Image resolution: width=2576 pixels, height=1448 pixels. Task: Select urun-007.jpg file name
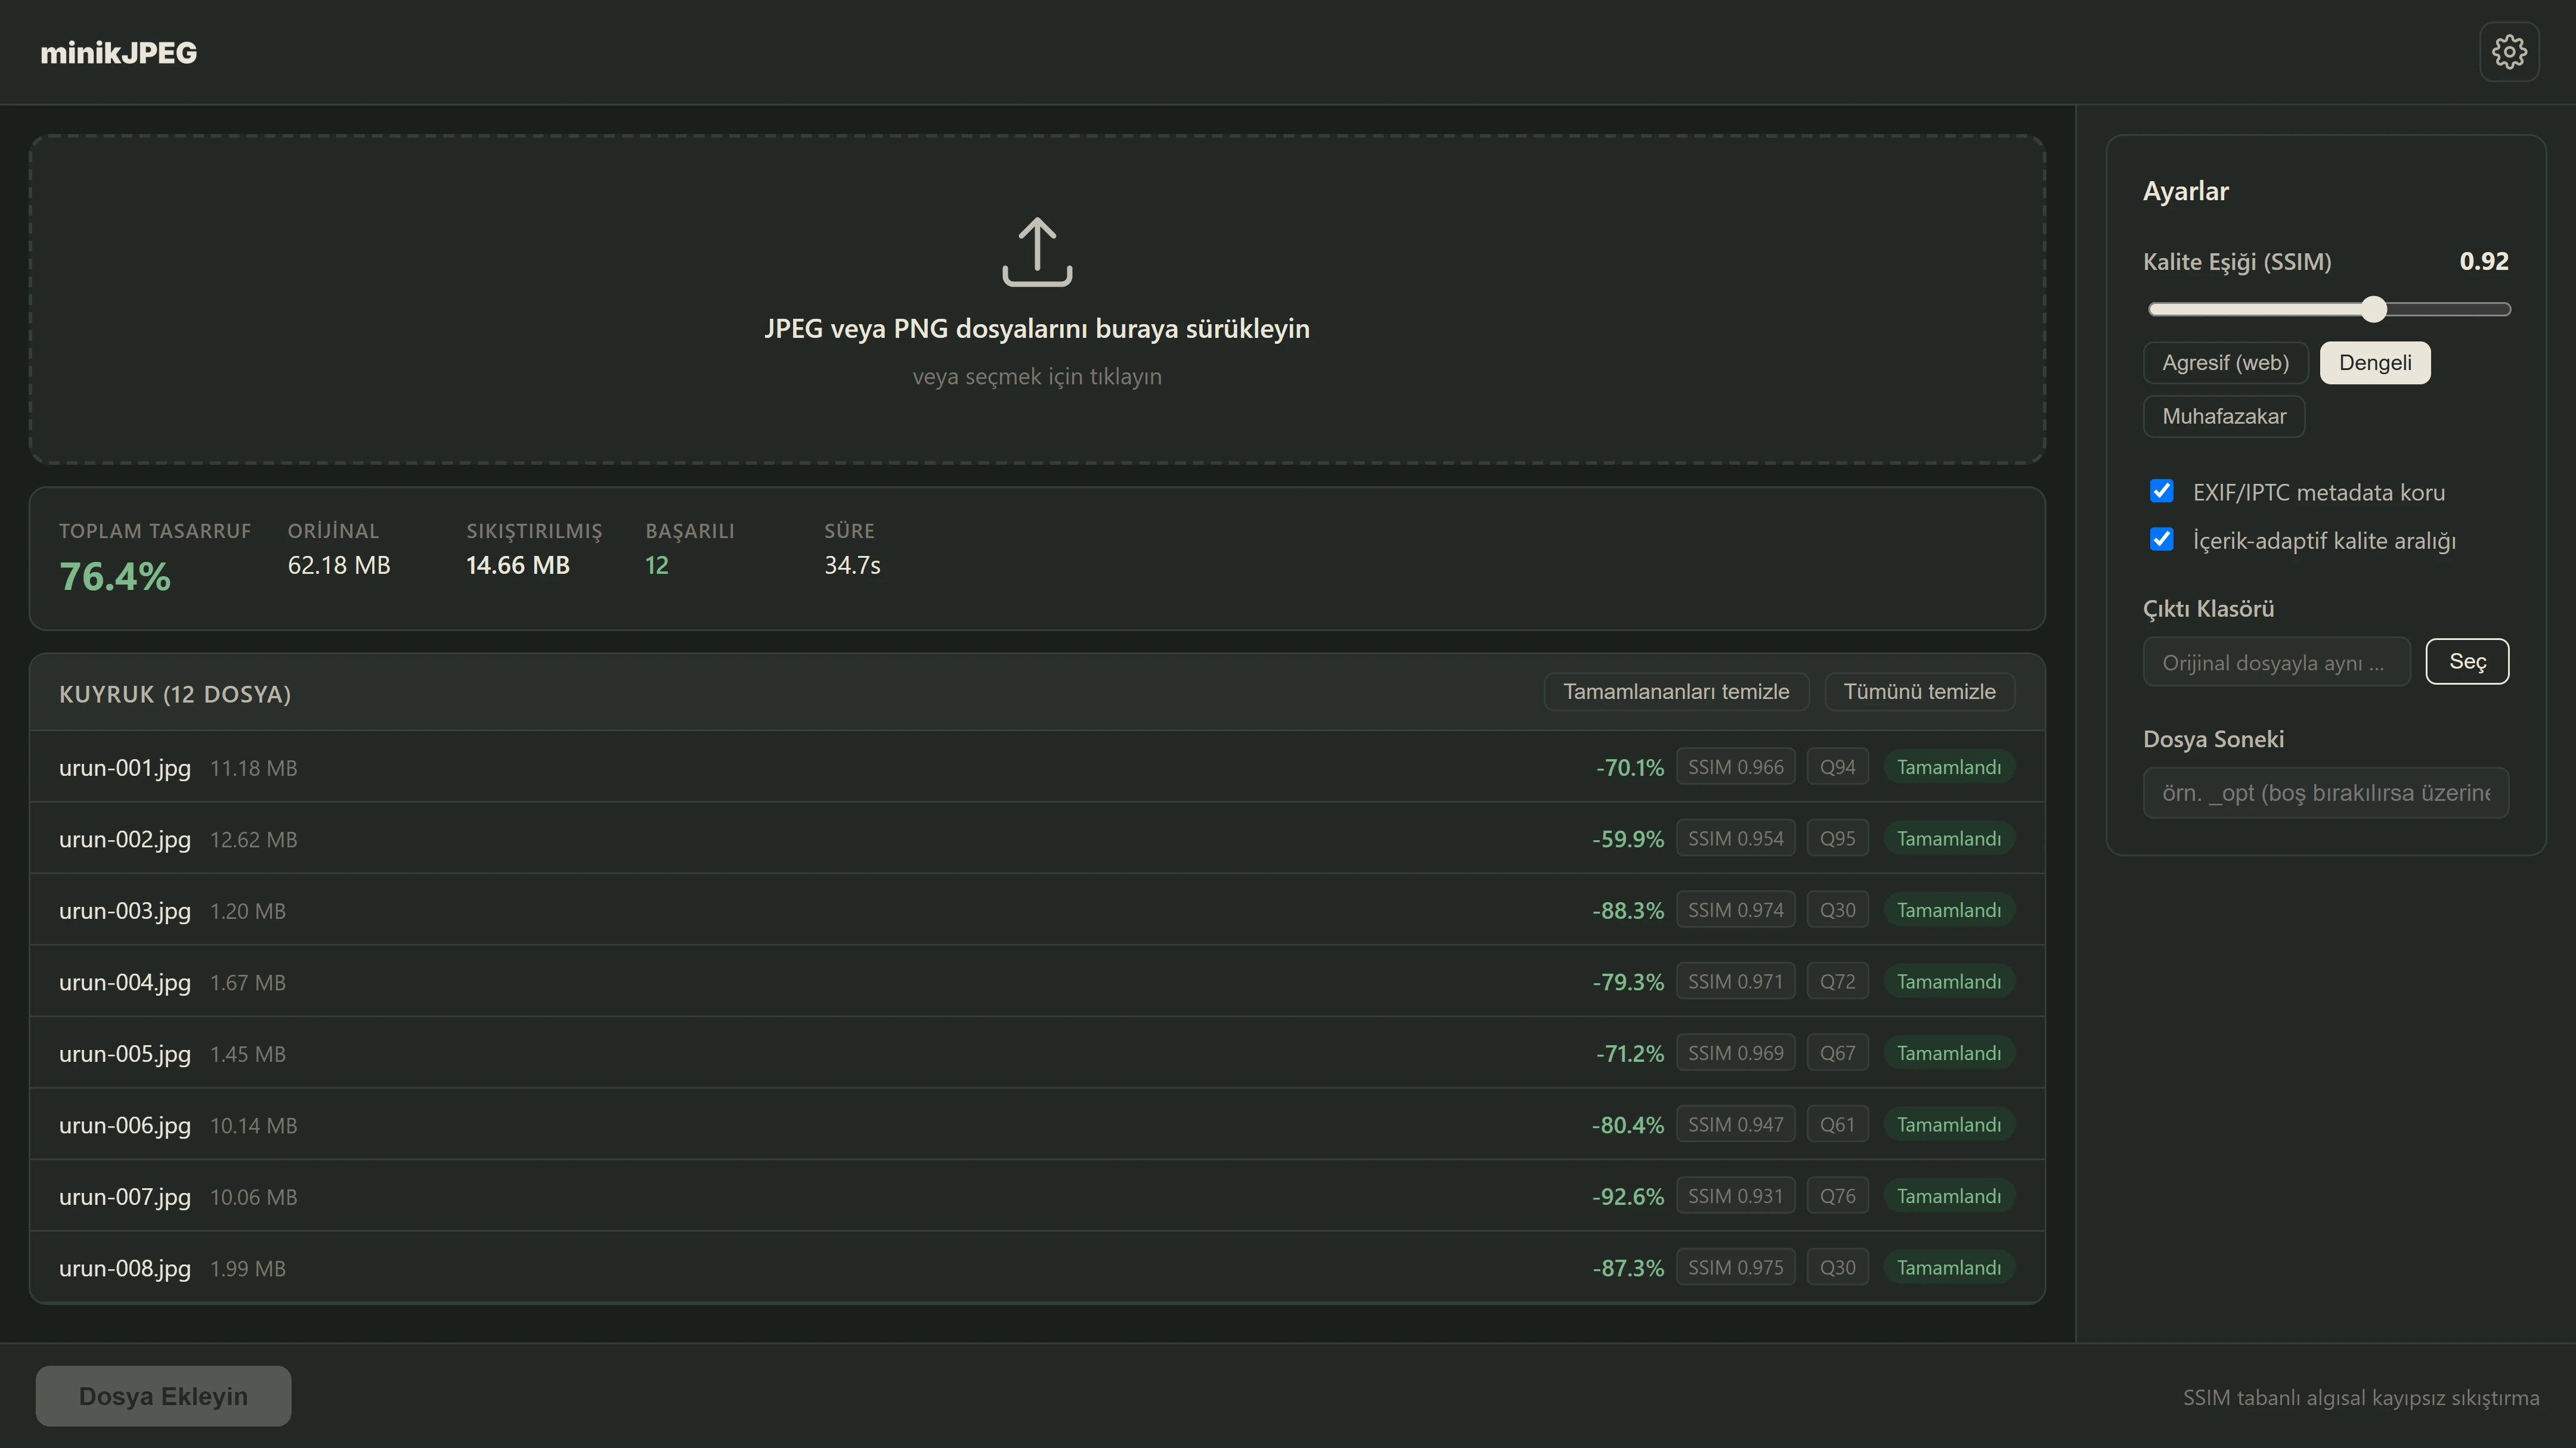(125, 1196)
